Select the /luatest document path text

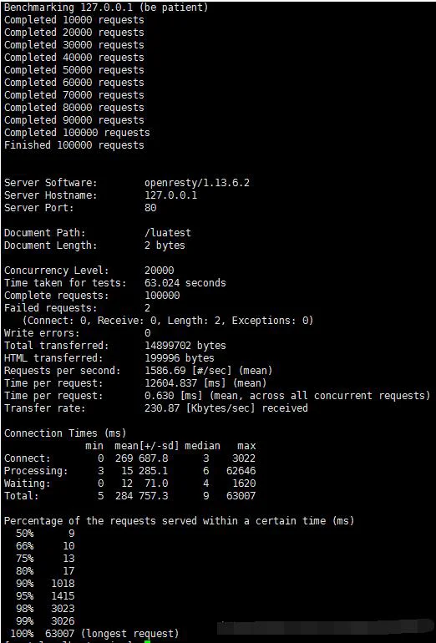pyautogui.click(x=168, y=232)
